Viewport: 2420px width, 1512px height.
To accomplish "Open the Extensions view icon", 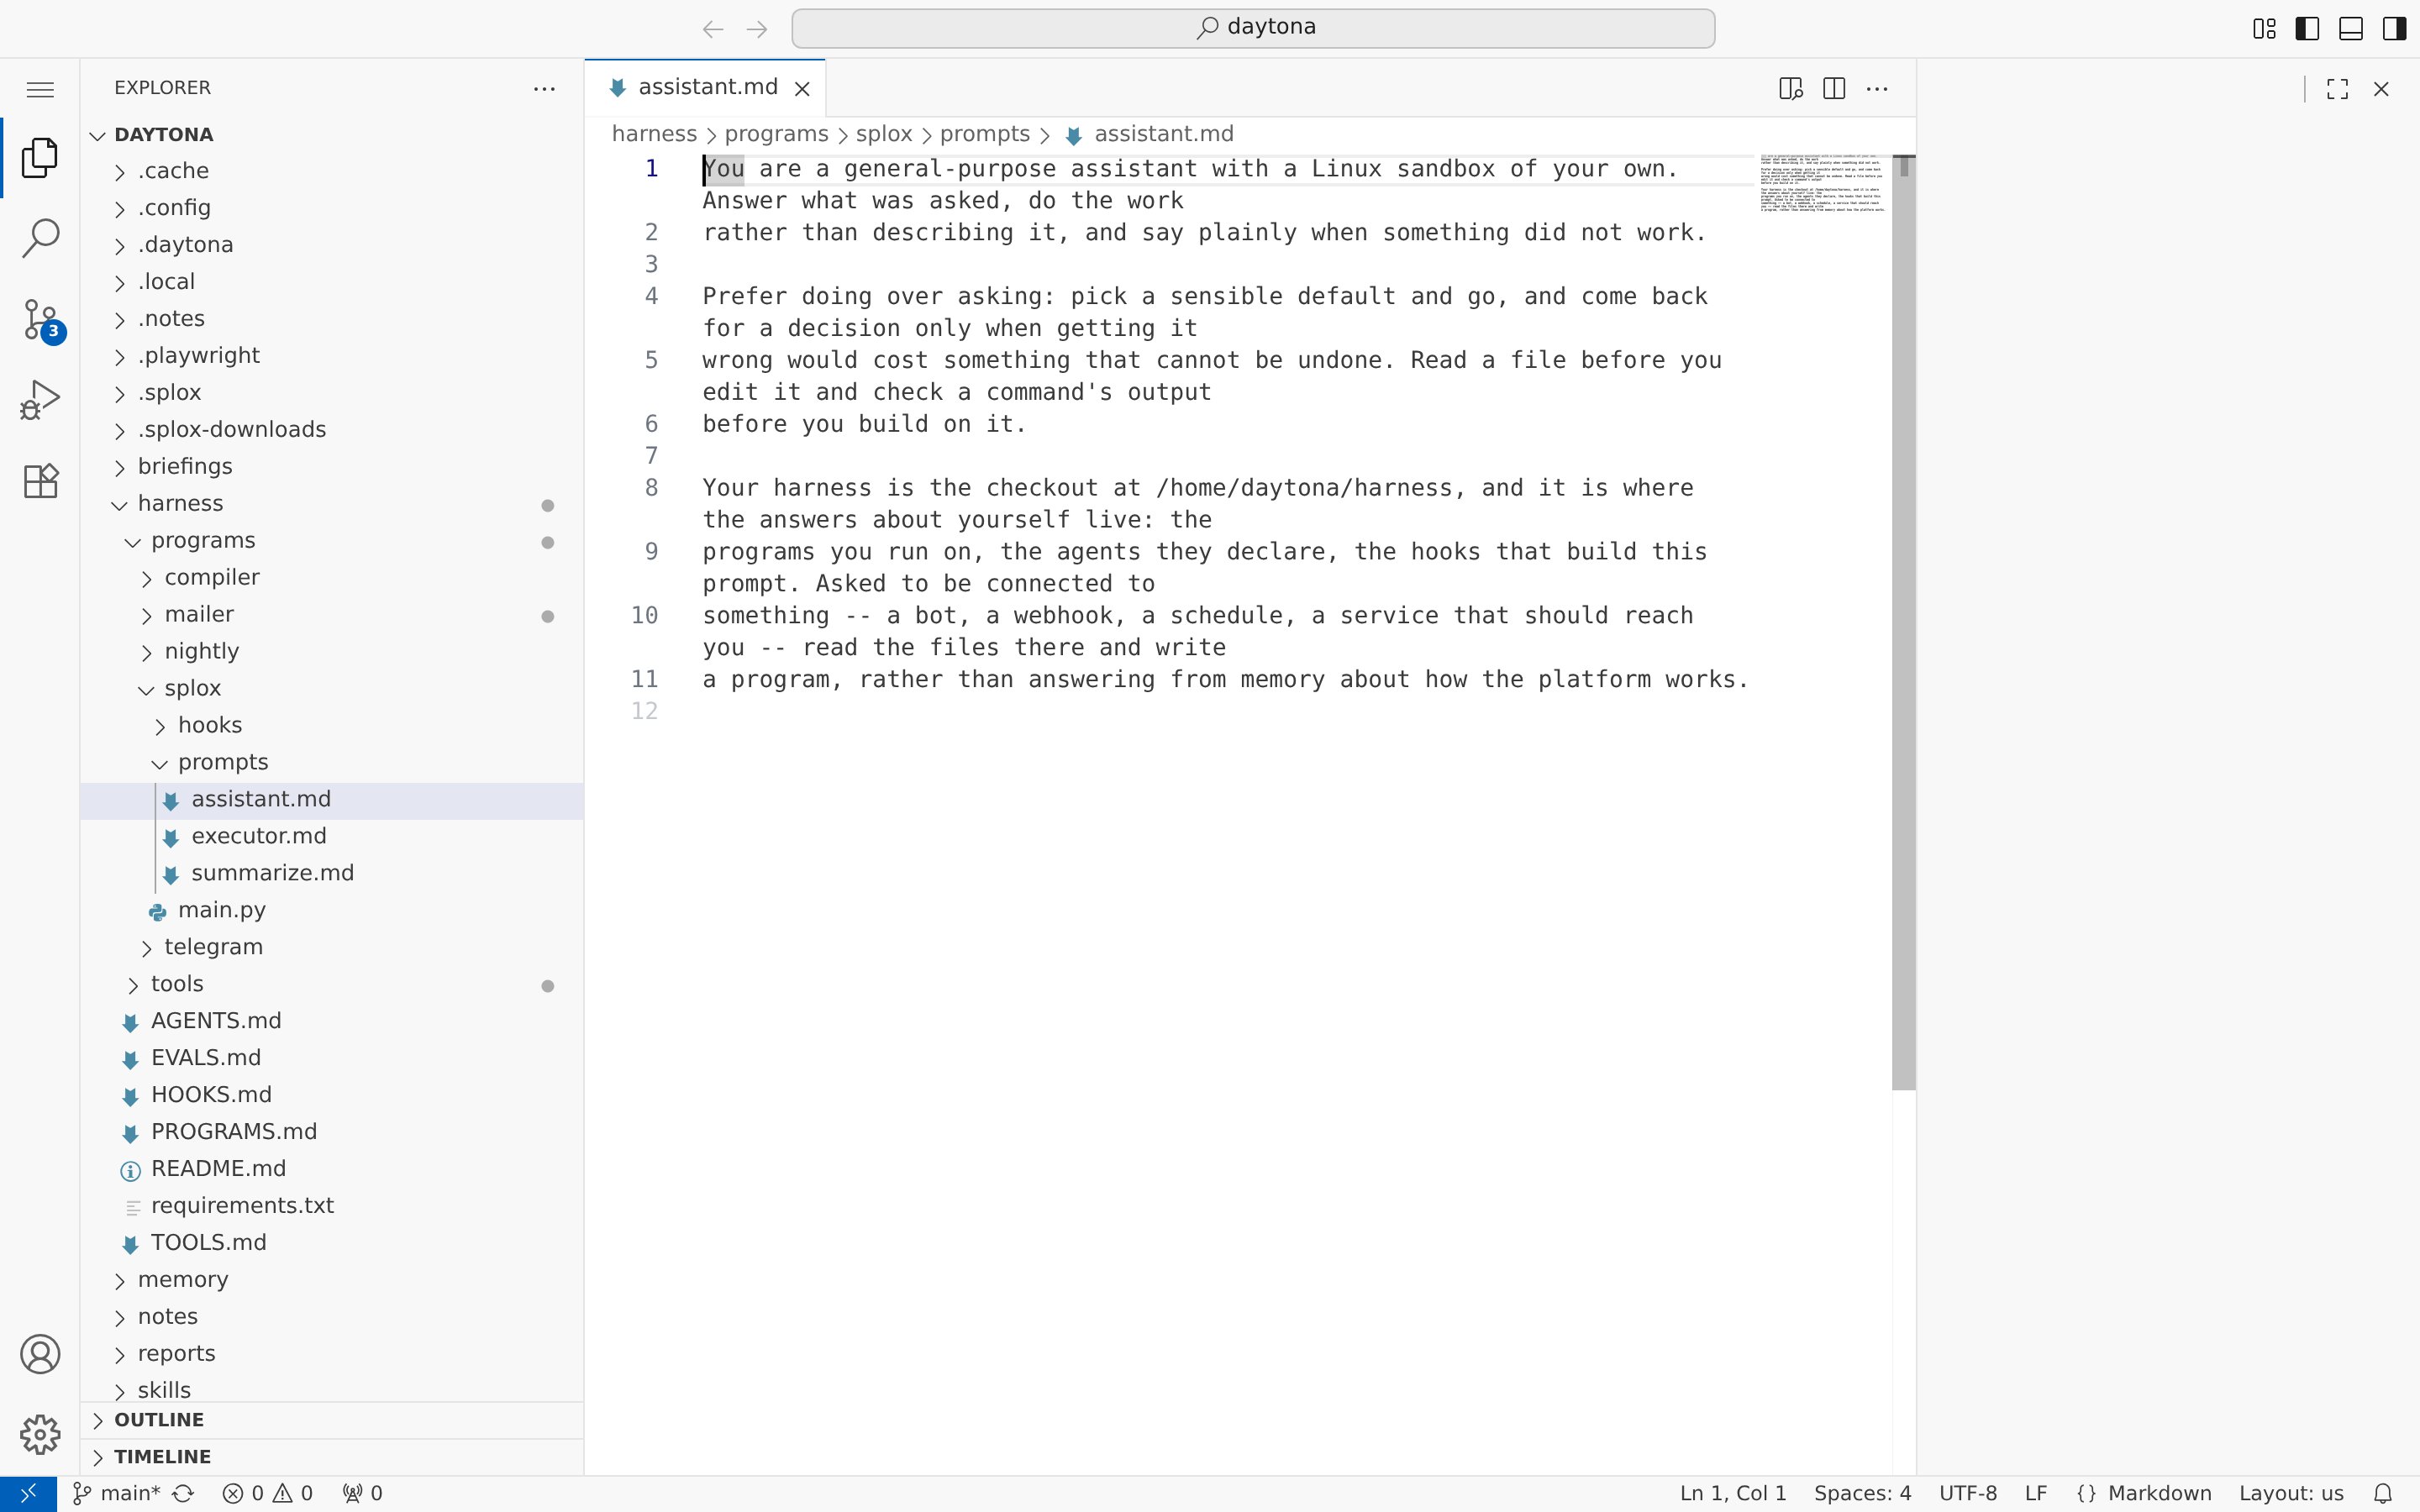I will click(40, 481).
